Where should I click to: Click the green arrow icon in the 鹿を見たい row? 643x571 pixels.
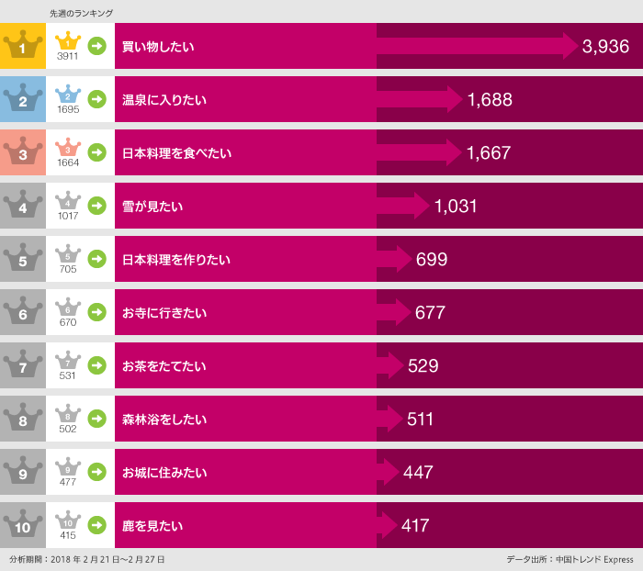pos(96,525)
